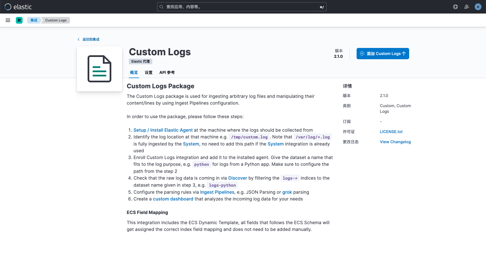Image resolution: width=486 pixels, height=269 pixels.
Task: Go to the 集成 breadcrumb
Action: pyautogui.click(x=34, y=20)
